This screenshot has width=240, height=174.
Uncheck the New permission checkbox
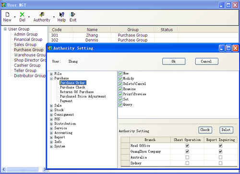[120, 74]
